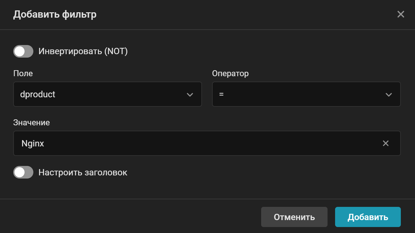Image resolution: width=415 pixels, height=233 pixels.
Task: Click the Настроить заголовок label text
Action: point(83,172)
